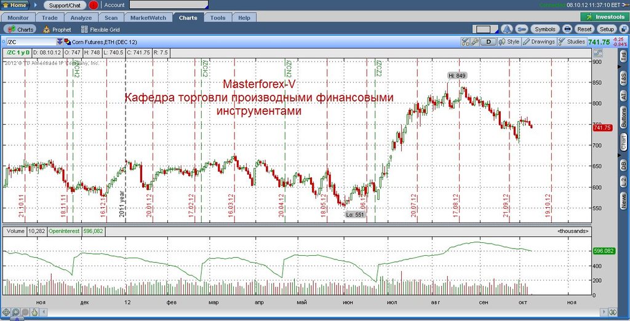
Task: Switch to the Scan tab
Action: pyautogui.click(x=111, y=18)
